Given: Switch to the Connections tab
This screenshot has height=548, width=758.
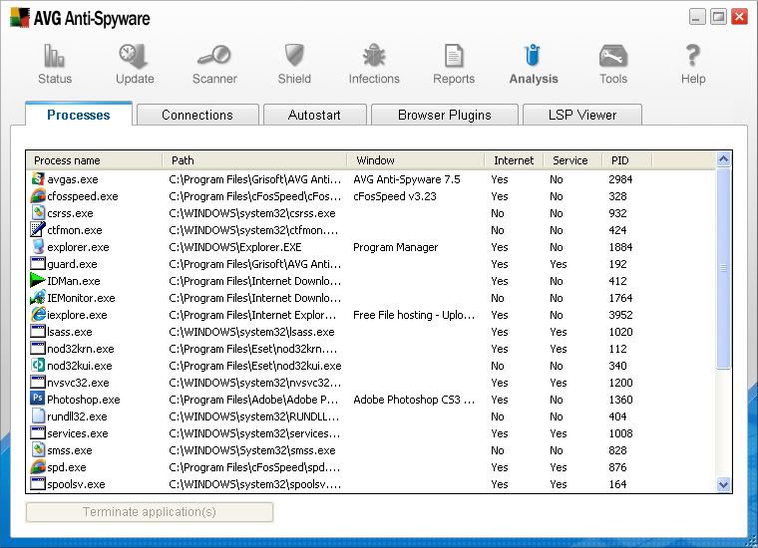Looking at the screenshot, I should tap(197, 115).
